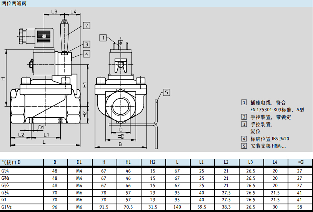Image resolution: width=313 pixels, height=212 pixels.
Task: Click callout box 2 beside the manual lever
Action: [x=87, y=26]
